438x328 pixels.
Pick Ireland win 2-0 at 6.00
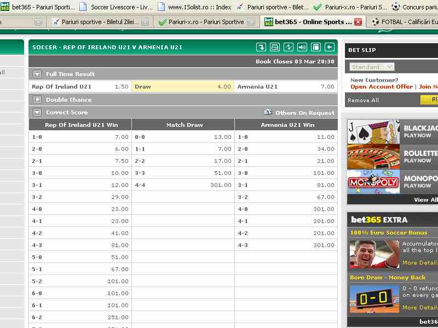(80, 149)
